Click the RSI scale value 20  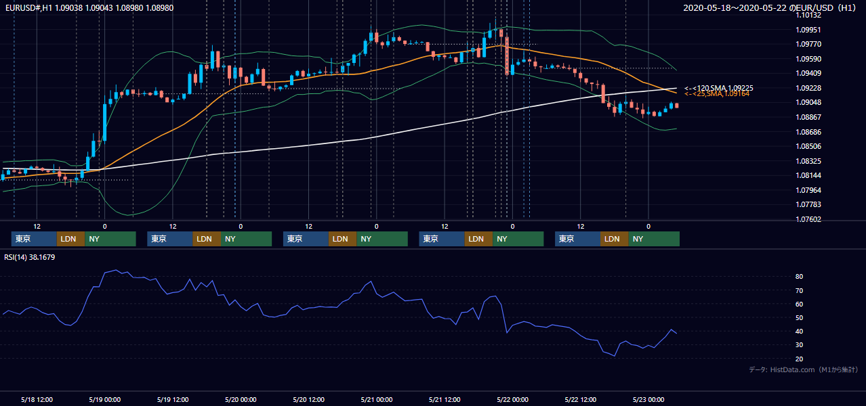800,359
